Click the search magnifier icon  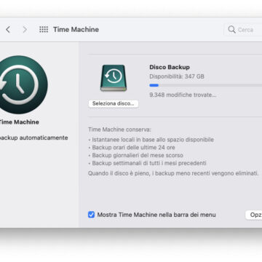(x=231, y=30)
